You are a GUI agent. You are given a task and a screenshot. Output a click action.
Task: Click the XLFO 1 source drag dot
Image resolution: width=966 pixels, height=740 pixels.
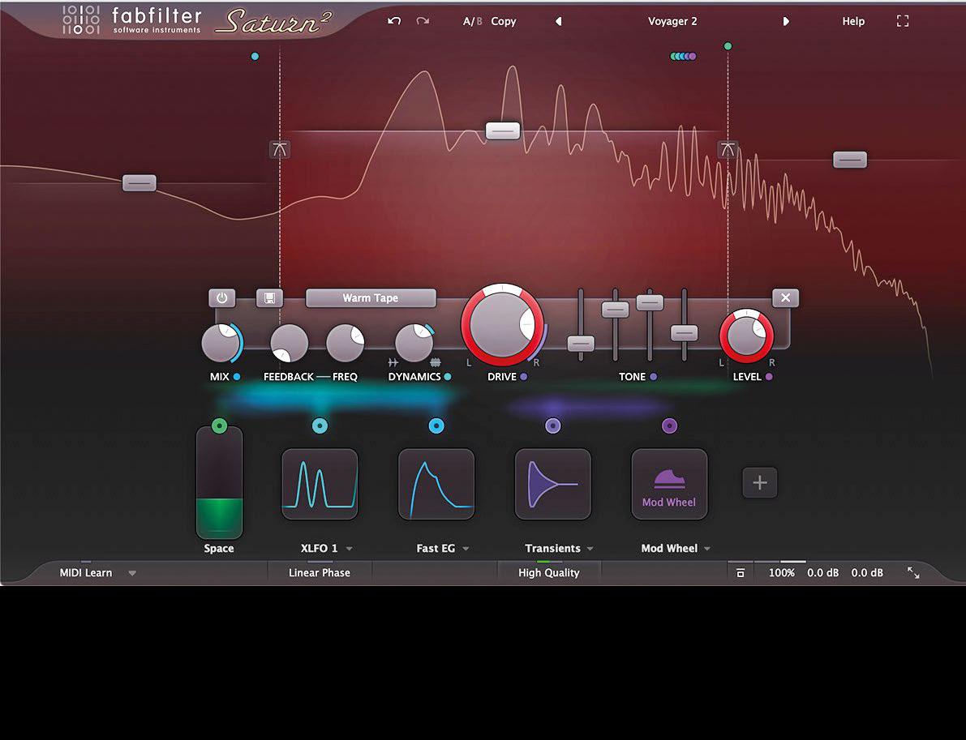pos(320,426)
